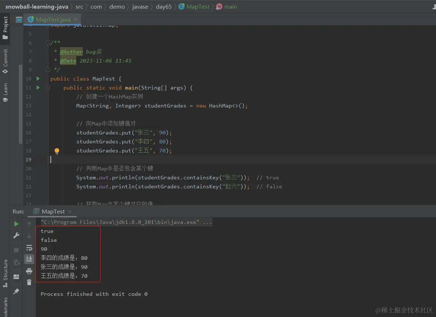Click console output line 'false'
The image size is (436, 317).
click(x=49, y=240)
